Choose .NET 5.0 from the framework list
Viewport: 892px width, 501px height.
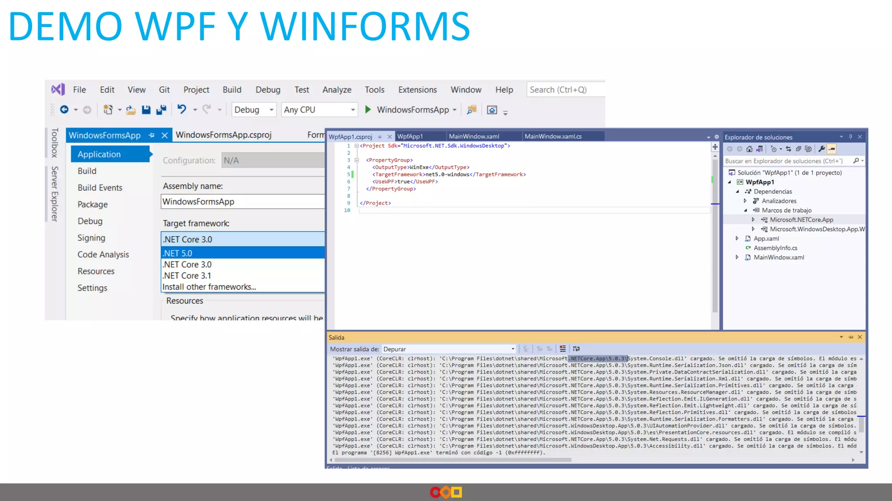tap(243, 253)
